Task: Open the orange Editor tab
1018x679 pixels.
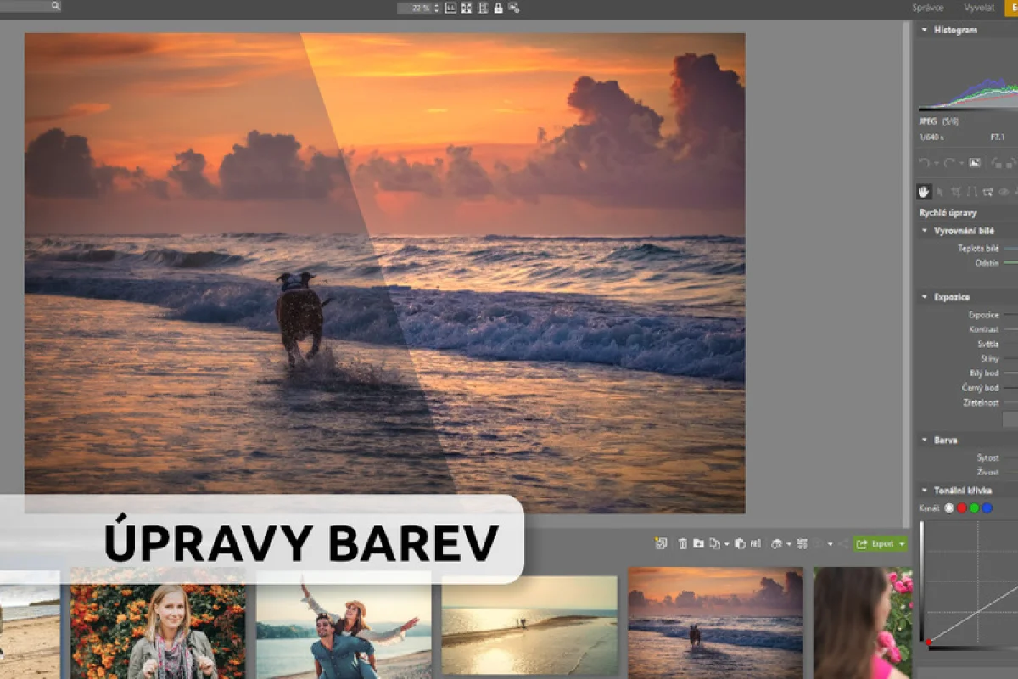Action: (x=1012, y=8)
